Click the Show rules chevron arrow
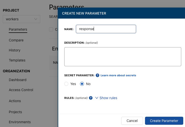This screenshot has width=185, height=127. tap(97, 98)
